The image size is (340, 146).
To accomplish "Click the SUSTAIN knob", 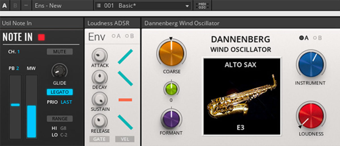I will pyautogui.click(x=100, y=99).
